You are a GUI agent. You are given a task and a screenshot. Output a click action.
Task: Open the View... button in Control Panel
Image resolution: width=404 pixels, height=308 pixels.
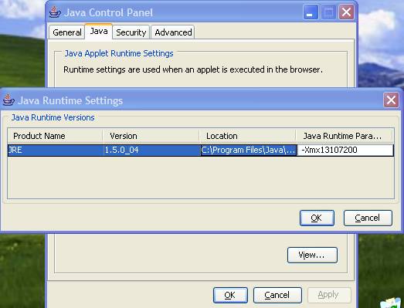coord(312,255)
